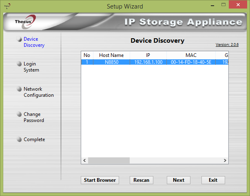Go to the Login System step
The height and width of the screenshot is (196, 250).
click(x=31, y=67)
